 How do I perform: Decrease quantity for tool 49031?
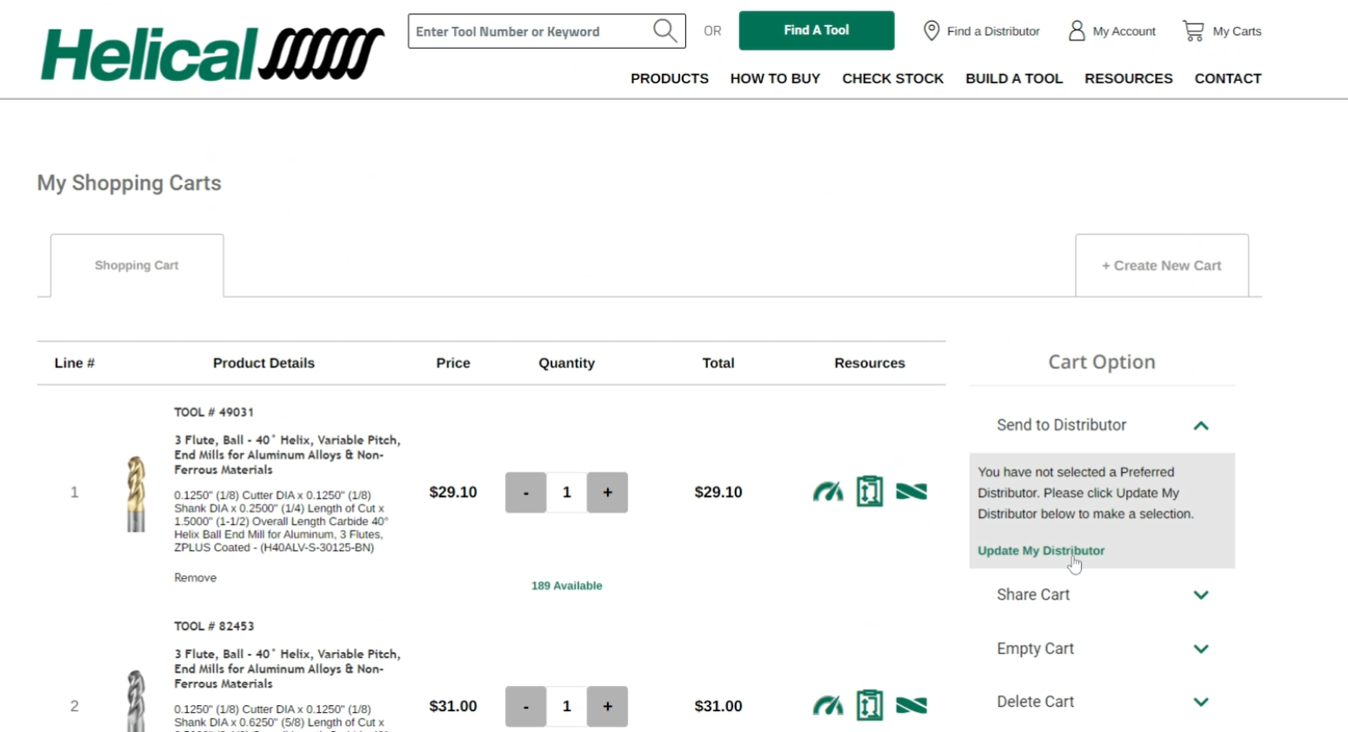point(525,492)
